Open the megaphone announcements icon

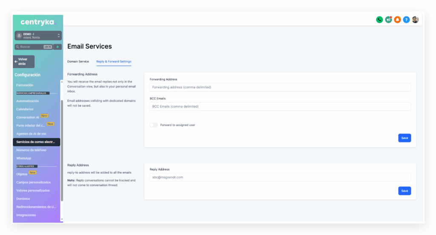pos(388,20)
